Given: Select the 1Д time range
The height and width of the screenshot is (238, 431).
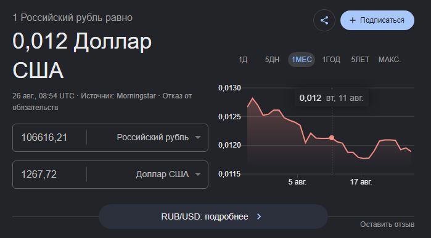Looking at the screenshot, I should click(x=243, y=60).
